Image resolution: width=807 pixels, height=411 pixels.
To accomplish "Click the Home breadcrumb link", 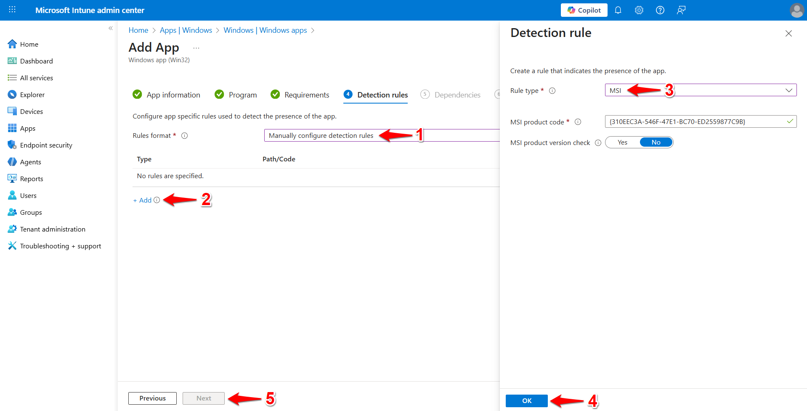I will 138,30.
